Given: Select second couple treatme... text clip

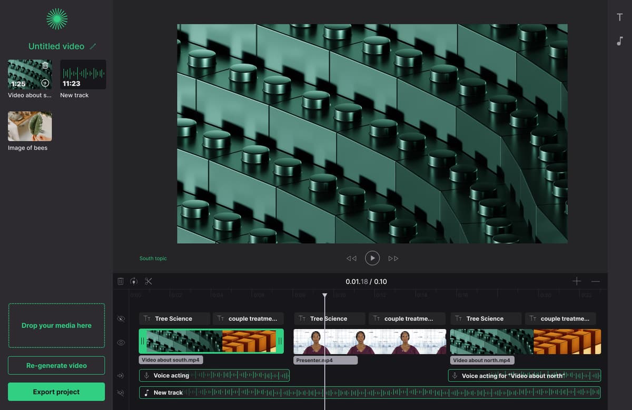Looking at the screenshot, I should tap(407, 318).
